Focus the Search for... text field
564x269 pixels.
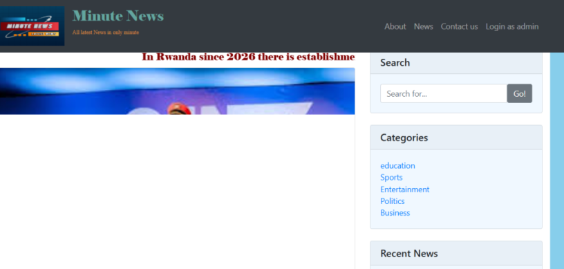tap(444, 93)
